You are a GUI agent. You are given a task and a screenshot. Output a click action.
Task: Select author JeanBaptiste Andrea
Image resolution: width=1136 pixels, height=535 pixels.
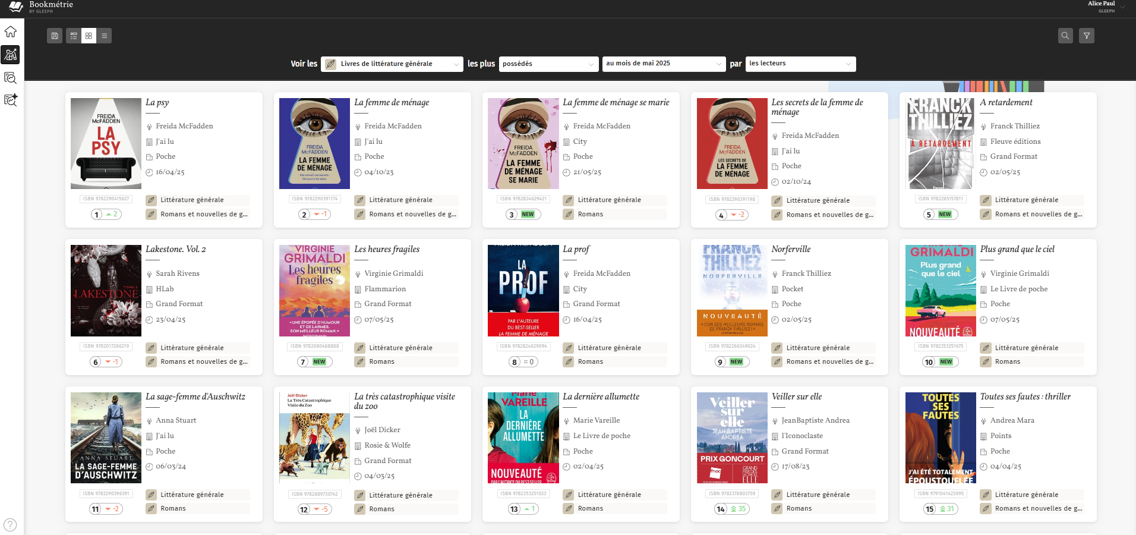(x=815, y=420)
